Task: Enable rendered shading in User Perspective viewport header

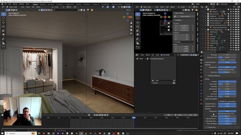Action: tap(129, 7)
